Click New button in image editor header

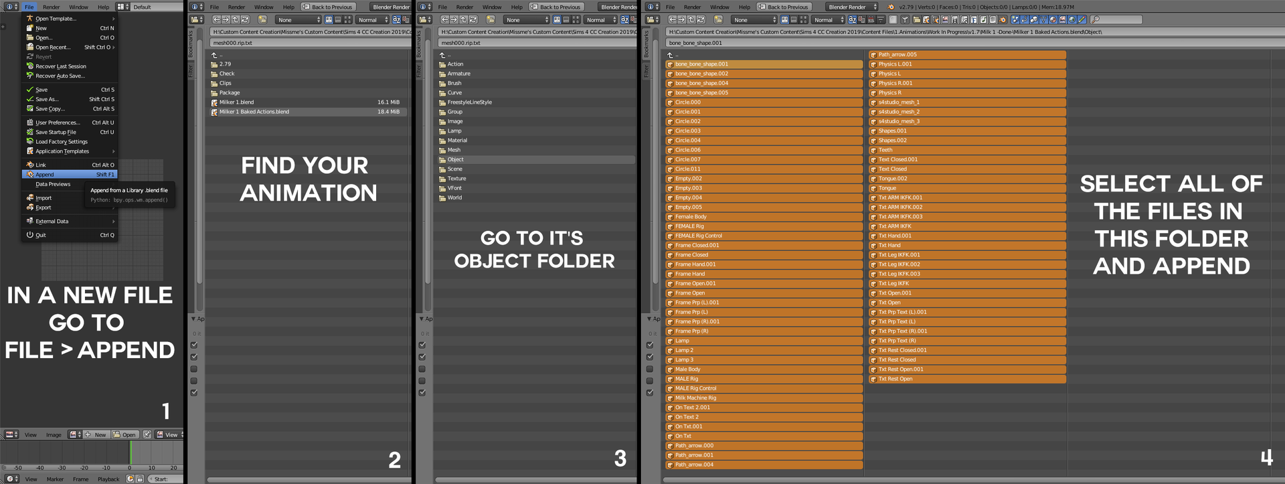[96, 434]
